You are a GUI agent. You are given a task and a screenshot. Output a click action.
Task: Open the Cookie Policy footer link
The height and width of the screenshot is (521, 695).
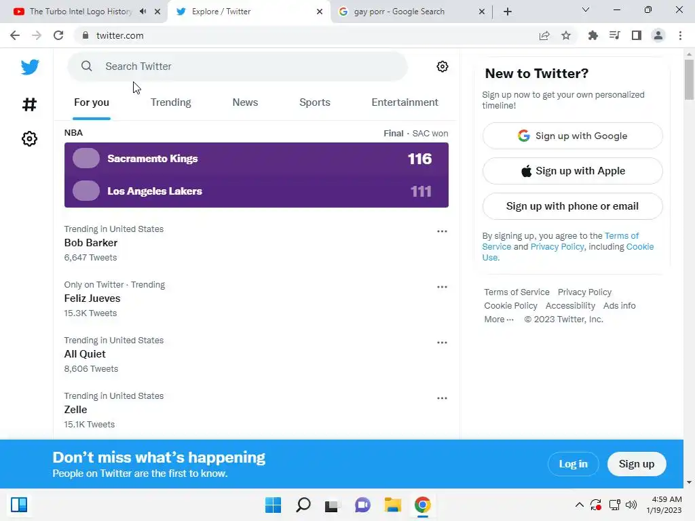(510, 306)
